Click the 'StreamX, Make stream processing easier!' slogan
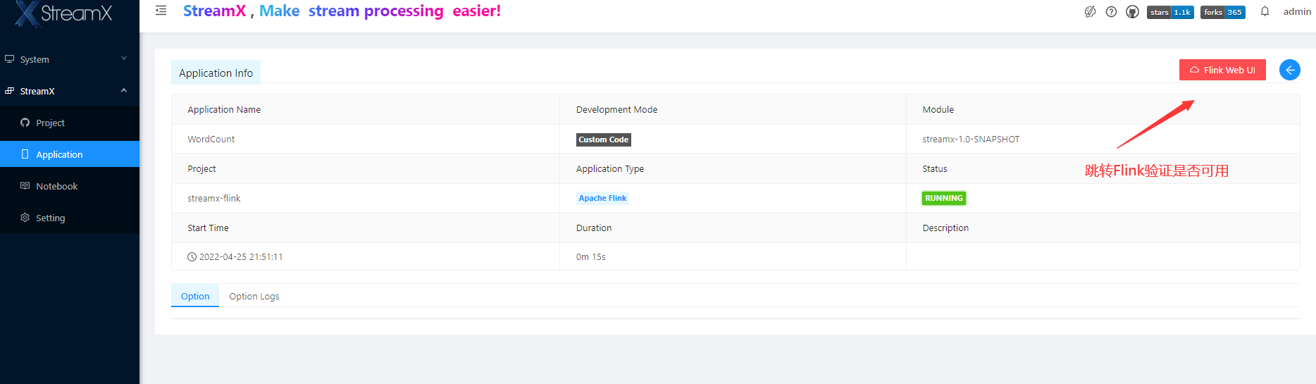This screenshot has height=384, width=1316. pos(342,11)
